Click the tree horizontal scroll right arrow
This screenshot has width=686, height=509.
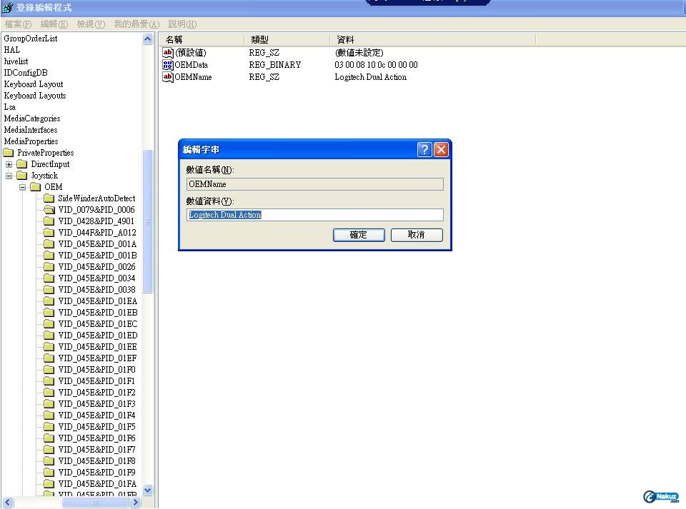coord(135,503)
